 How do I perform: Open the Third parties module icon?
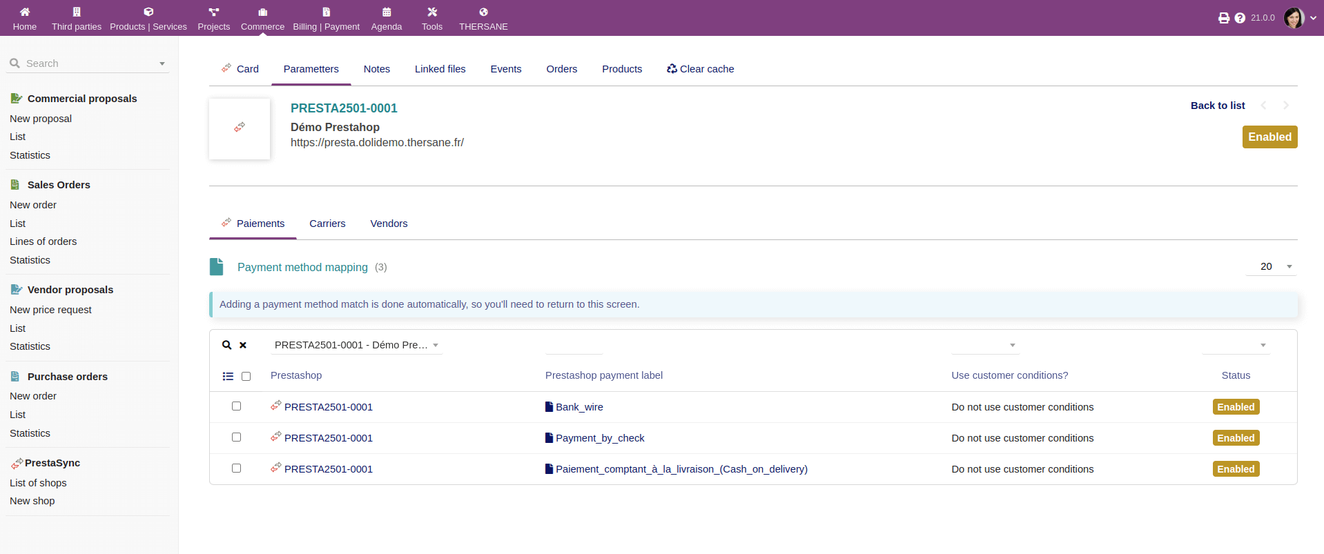point(77,12)
